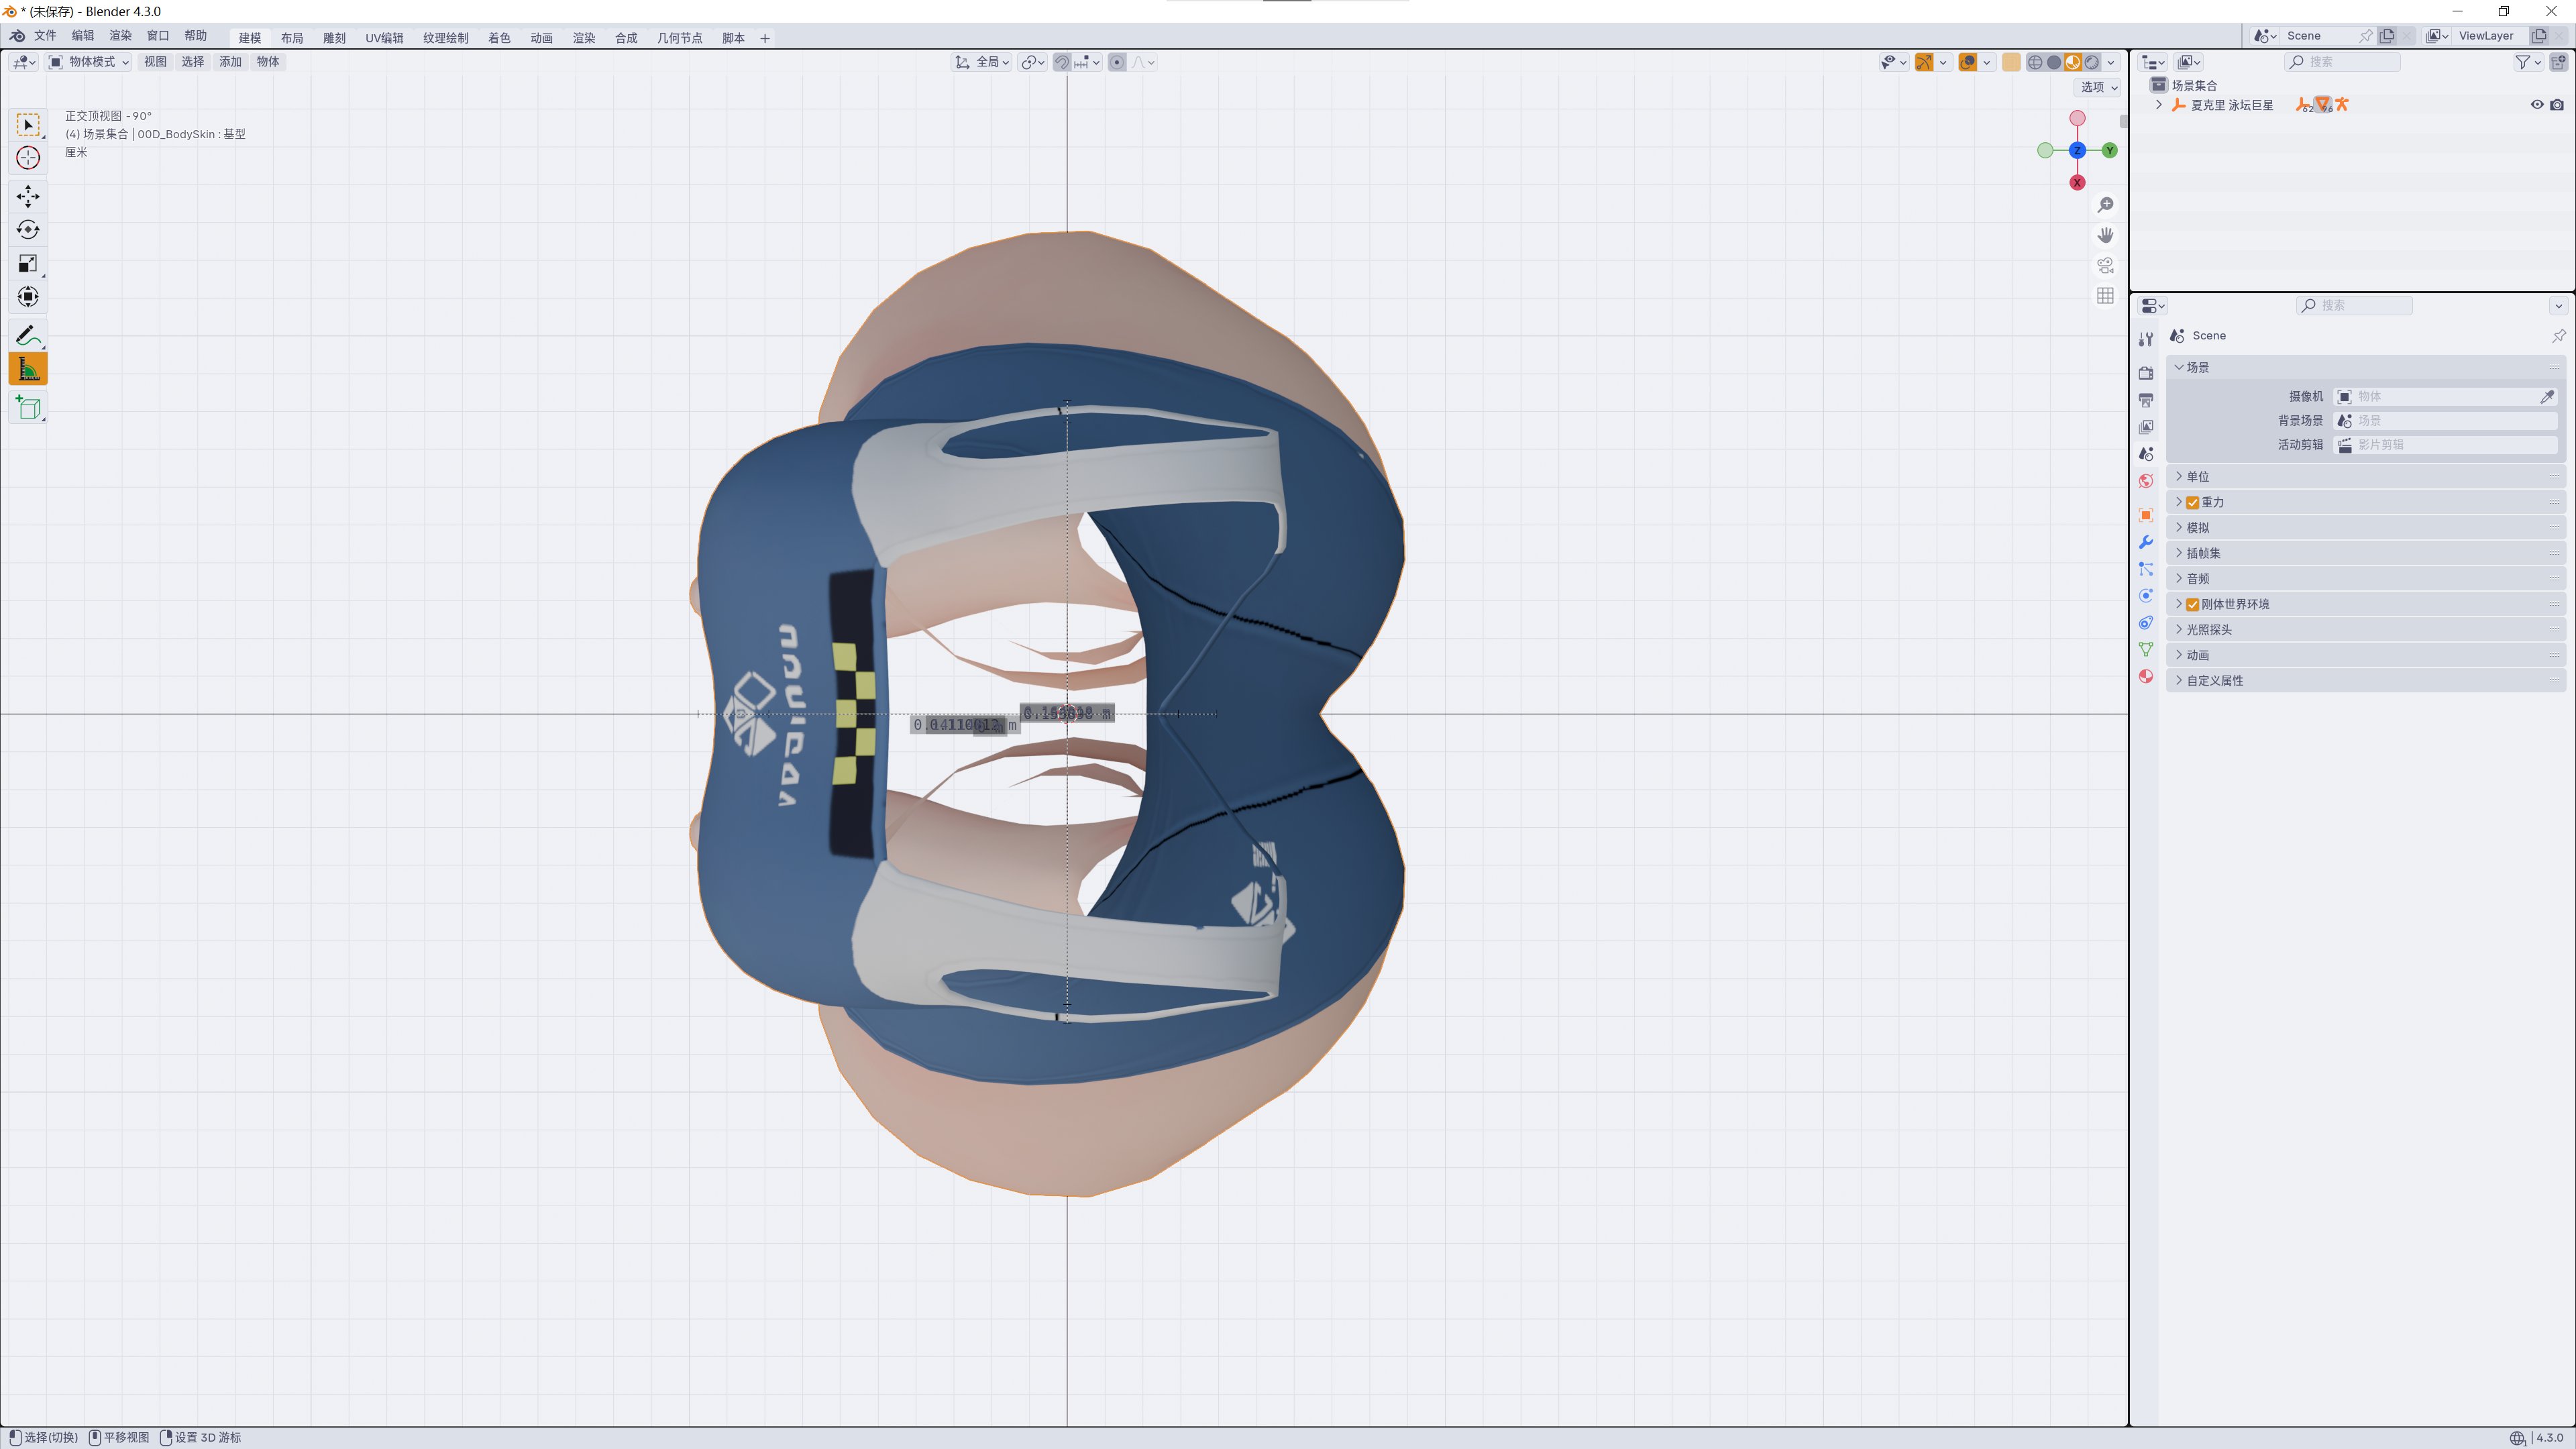The image size is (2576, 1449).
Task: Pin the Scene properties panel
Action: click(2558, 336)
